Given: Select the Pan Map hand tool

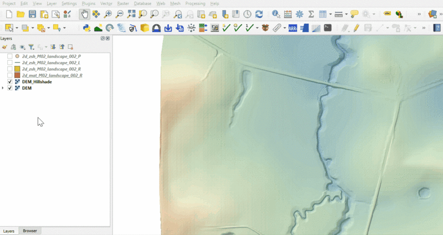Looking at the screenshot, I should [84, 14].
